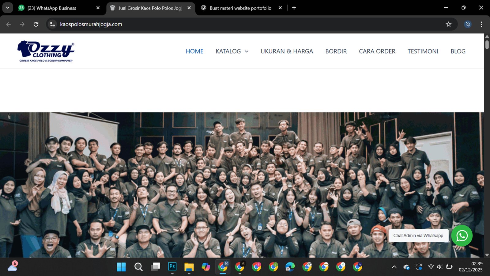Open File Explorer from the taskbar
The height and width of the screenshot is (276, 490).
[189, 267]
